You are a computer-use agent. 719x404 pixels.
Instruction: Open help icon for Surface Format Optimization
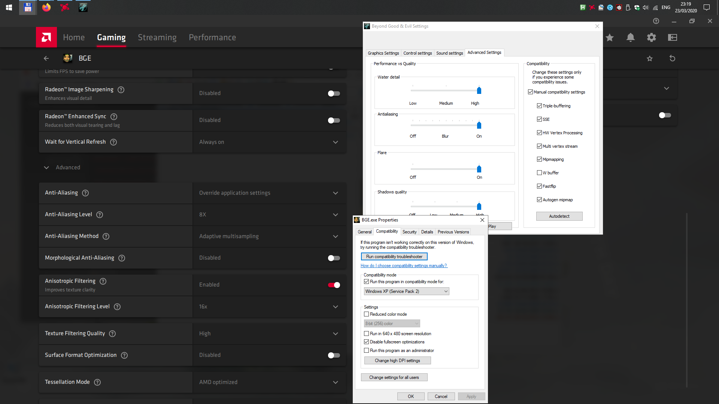[124, 355]
